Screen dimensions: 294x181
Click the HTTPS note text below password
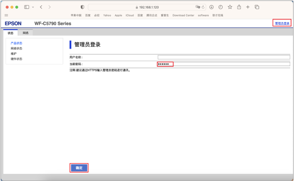[100, 70]
